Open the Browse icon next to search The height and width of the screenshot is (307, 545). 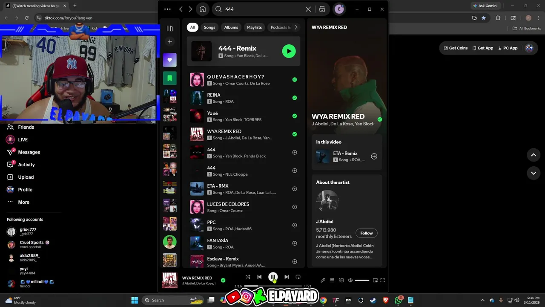point(322,9)
